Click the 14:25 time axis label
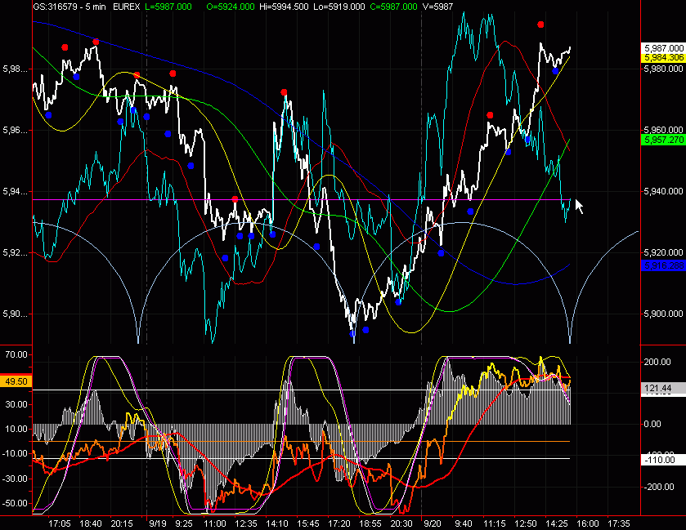Viewport: 686px width, 530px height. [557, 523]
